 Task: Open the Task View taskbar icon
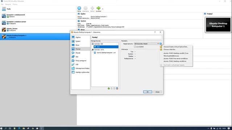pyautogui.click(x=10, y=129)
